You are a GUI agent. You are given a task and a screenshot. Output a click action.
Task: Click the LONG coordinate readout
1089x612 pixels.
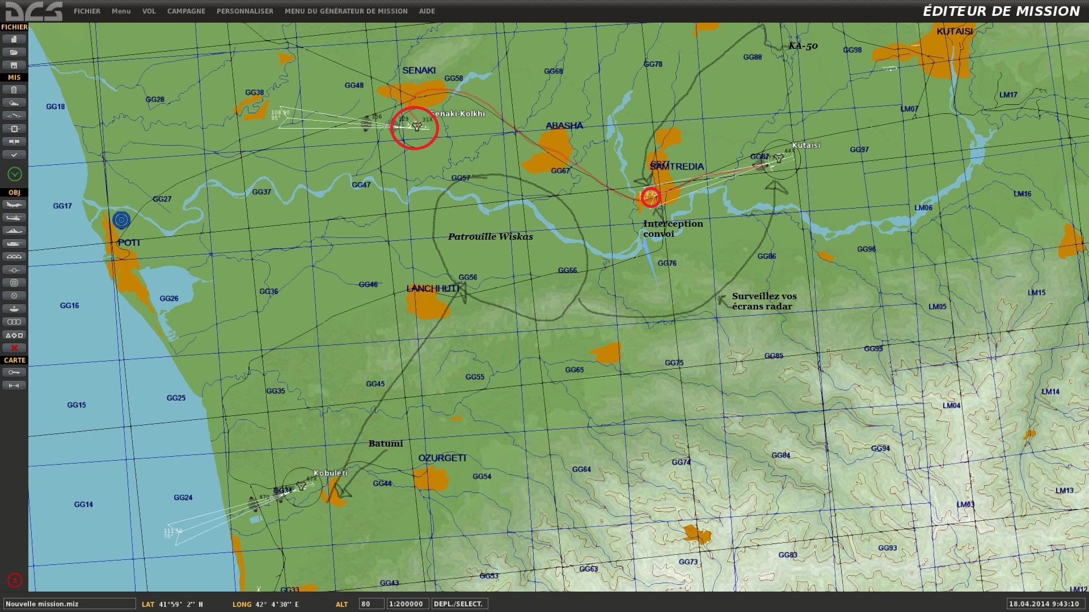(265, 605)
